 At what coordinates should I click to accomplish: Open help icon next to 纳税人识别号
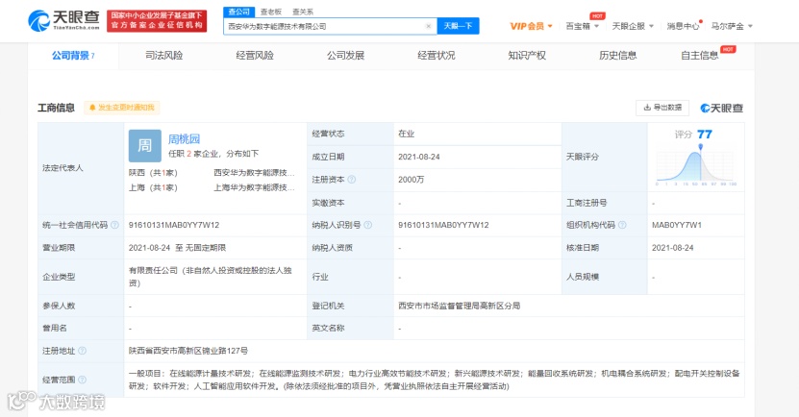[x=368, y=225]
